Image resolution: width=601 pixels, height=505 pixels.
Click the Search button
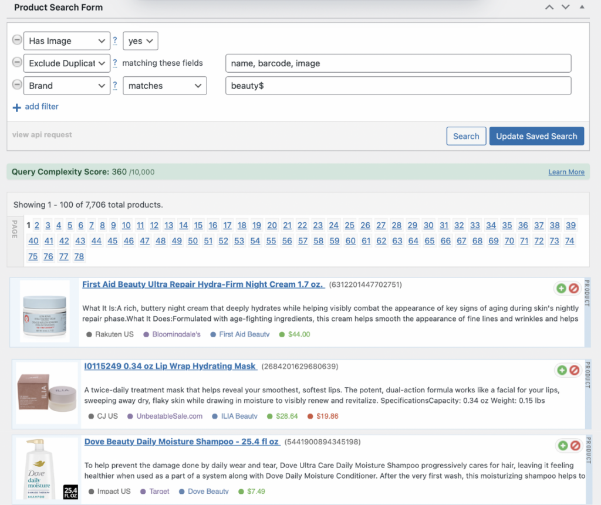coord(466,136)
